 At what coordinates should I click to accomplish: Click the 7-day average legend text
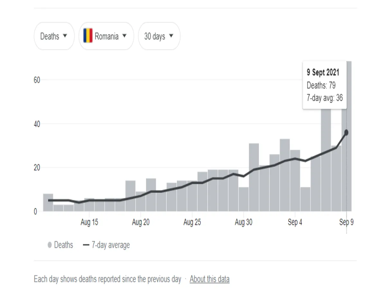(x=111, y=245)
